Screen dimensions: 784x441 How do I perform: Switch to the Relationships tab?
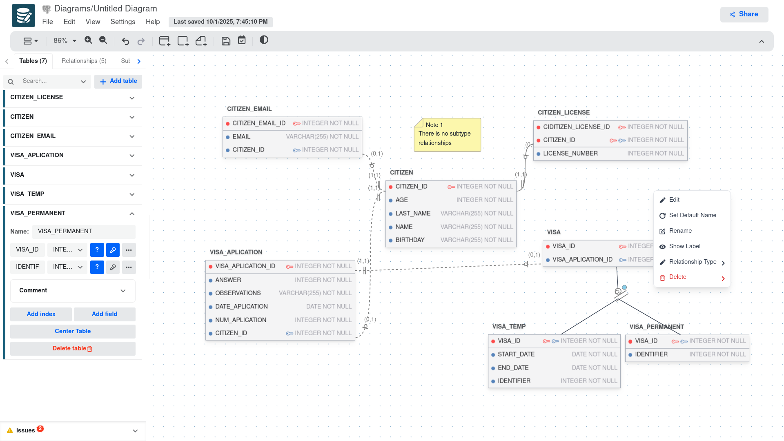click(84, 61)
